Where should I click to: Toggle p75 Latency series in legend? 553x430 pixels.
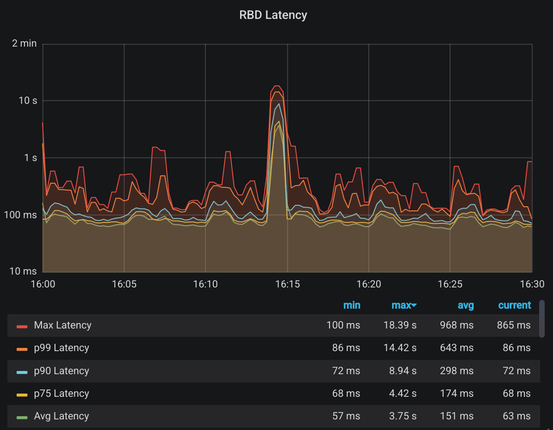click(61, 394)
